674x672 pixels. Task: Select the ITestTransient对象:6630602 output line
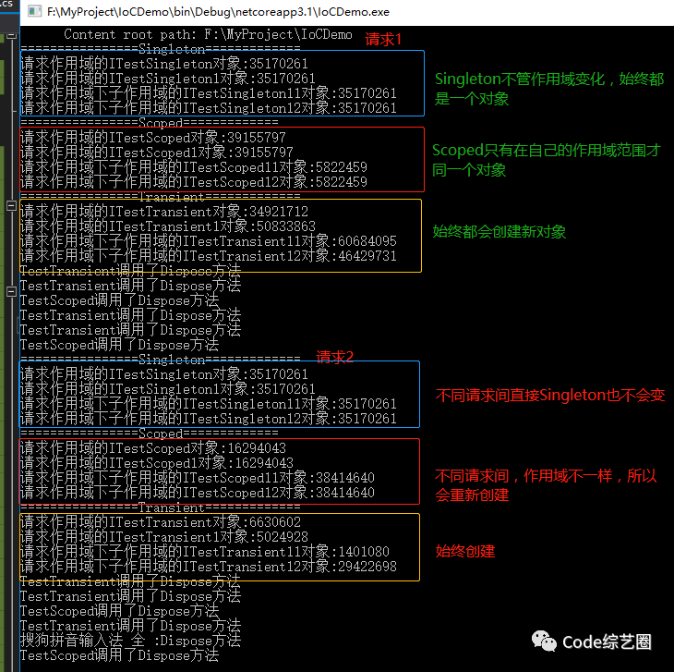(x=161, y=522)
